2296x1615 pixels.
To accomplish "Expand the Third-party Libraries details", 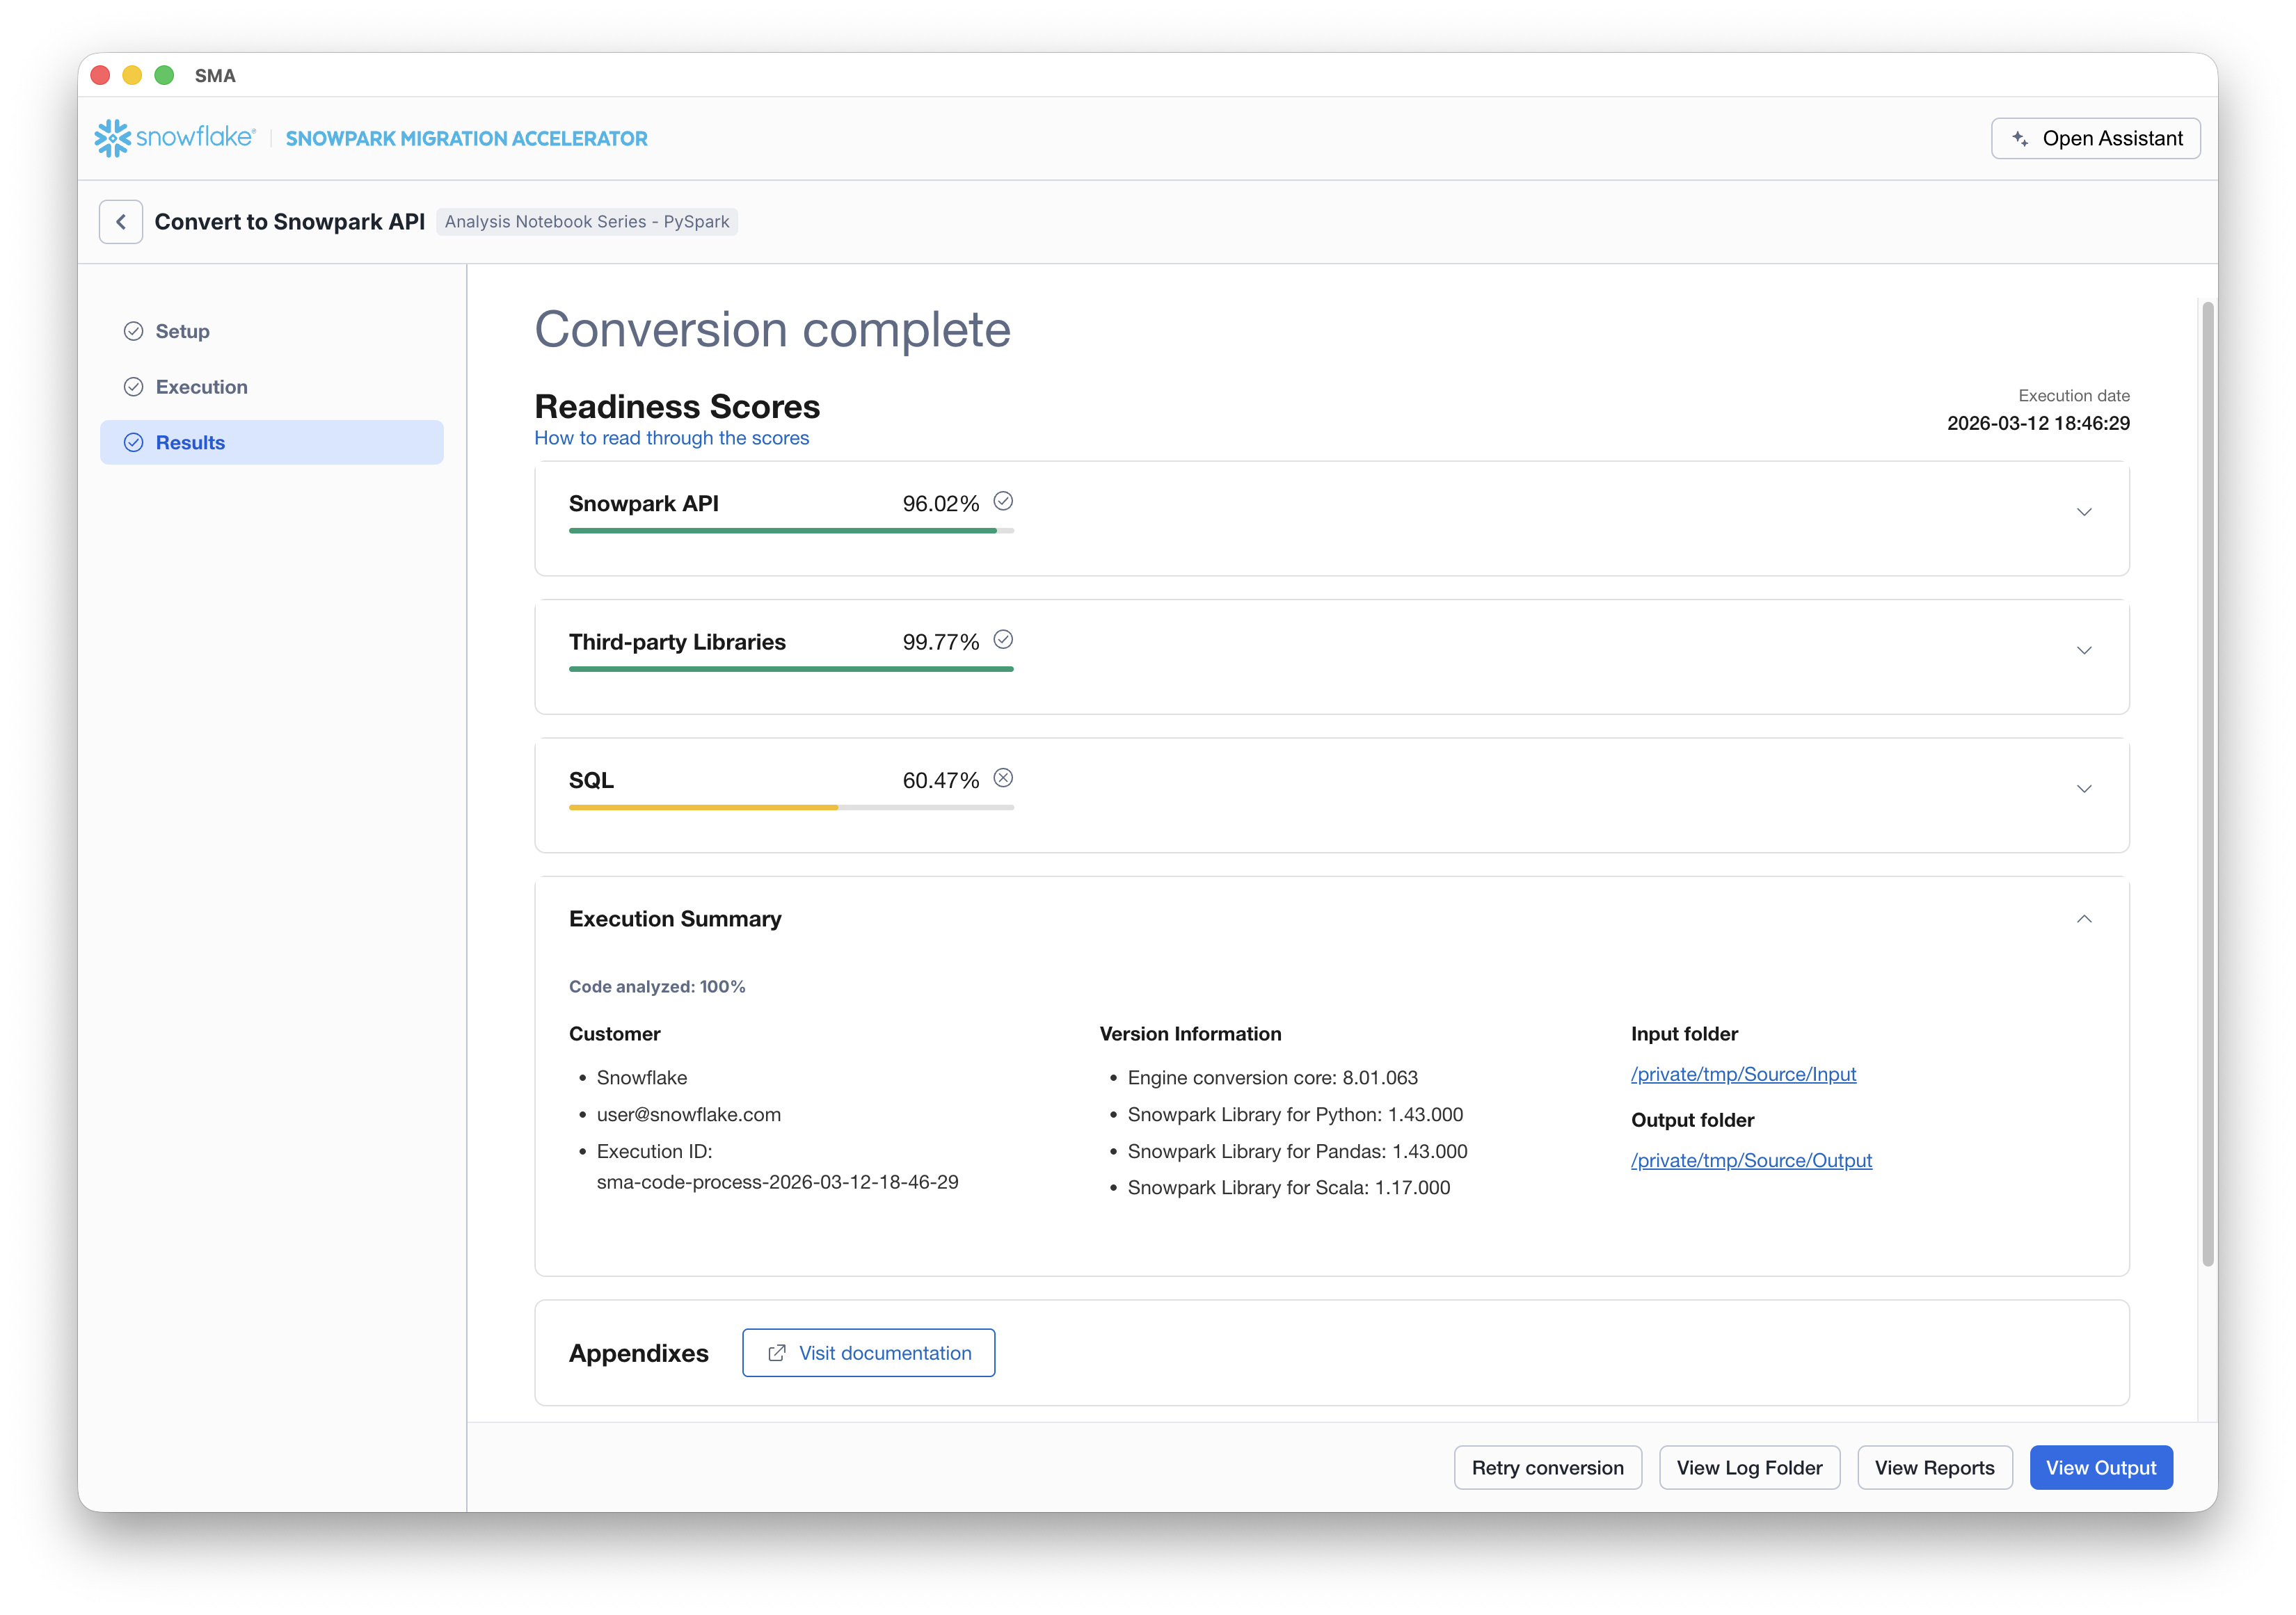I will pos(2084,650).
